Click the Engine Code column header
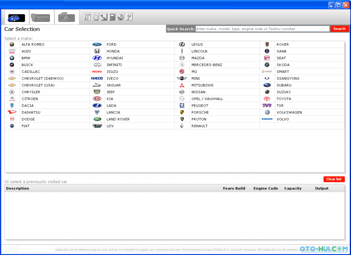Viewport: 351px width, 255px height. (266, 188)
